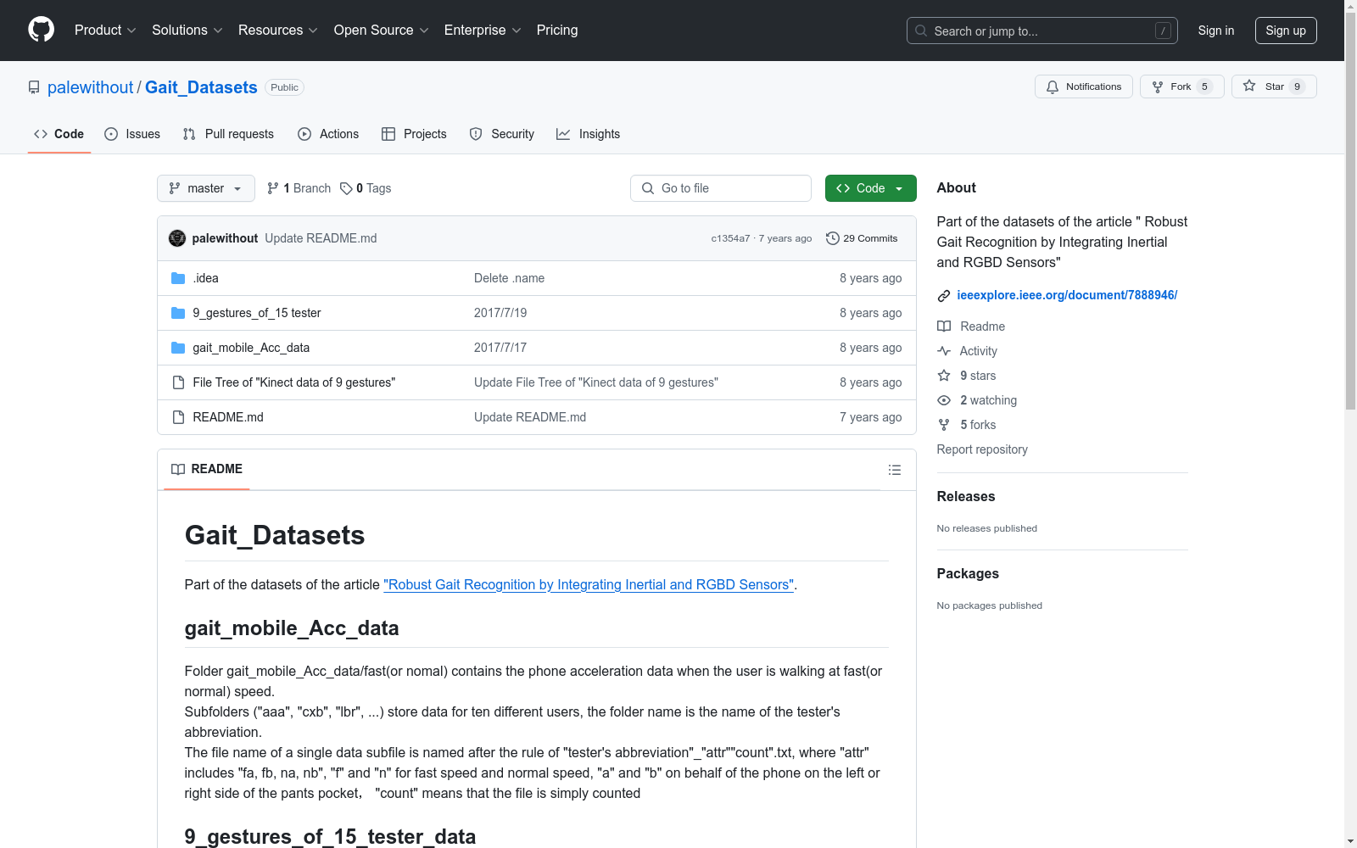Click the branch icon next to 1 Branch

pos(272,188)
